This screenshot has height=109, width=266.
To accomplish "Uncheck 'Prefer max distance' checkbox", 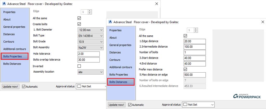I will 185,69.
